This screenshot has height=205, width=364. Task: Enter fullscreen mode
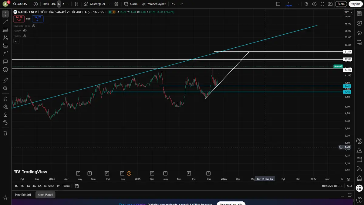[322, 4]
